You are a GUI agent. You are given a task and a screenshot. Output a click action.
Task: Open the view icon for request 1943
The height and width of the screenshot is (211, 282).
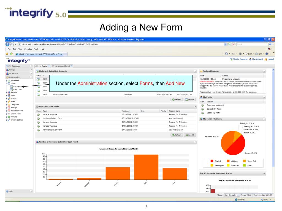[38, 79]
